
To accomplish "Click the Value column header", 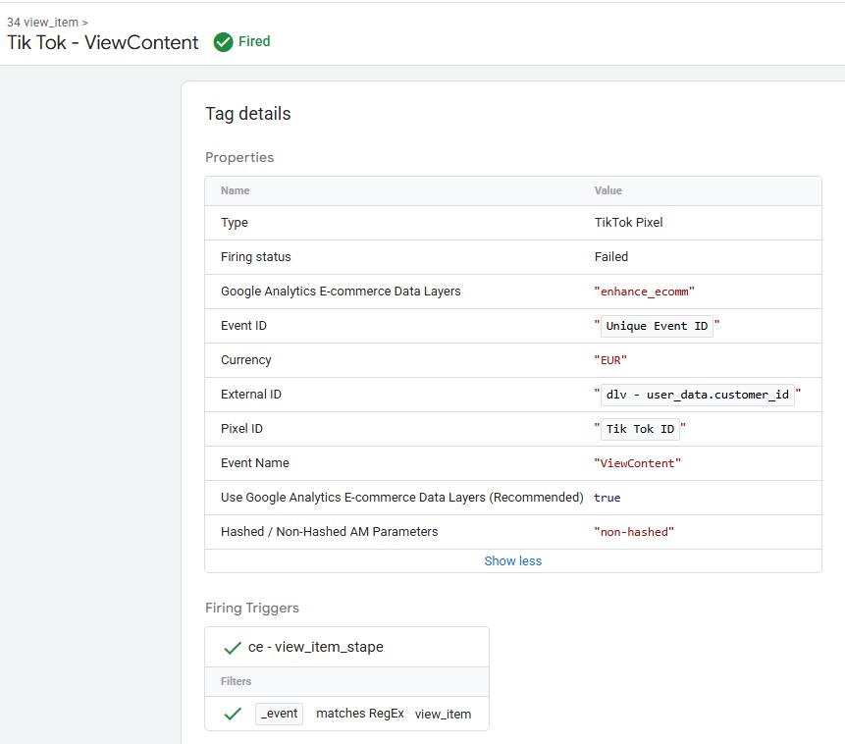I will pyautogui.click(x=607, y=190).
